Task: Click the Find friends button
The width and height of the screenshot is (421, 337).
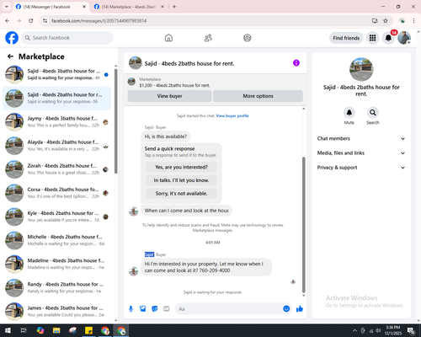Action: [x=346, y=38]
